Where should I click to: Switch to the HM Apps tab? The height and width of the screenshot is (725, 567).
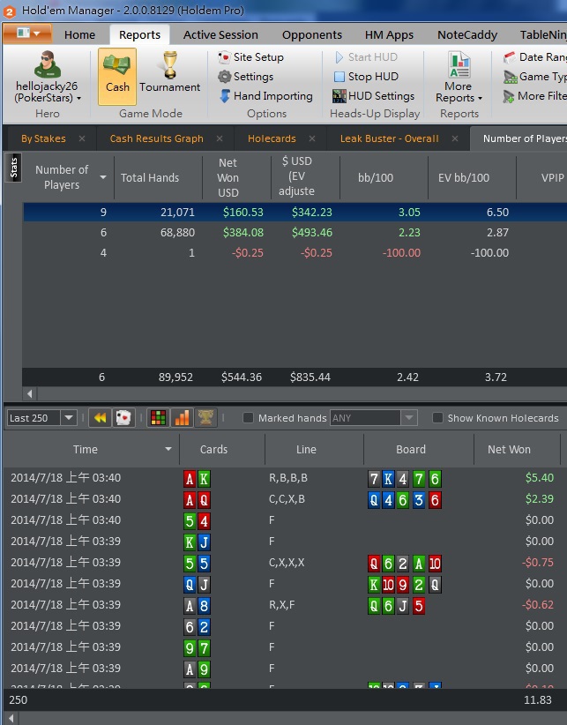pos(389,35)
